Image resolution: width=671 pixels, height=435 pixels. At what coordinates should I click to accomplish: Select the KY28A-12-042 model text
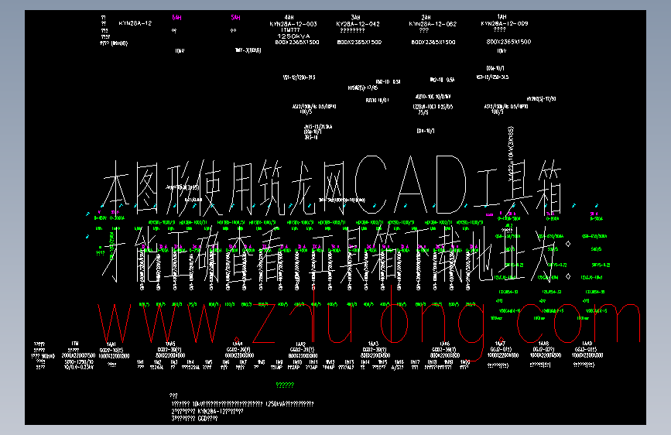click(x=358, y=24)
